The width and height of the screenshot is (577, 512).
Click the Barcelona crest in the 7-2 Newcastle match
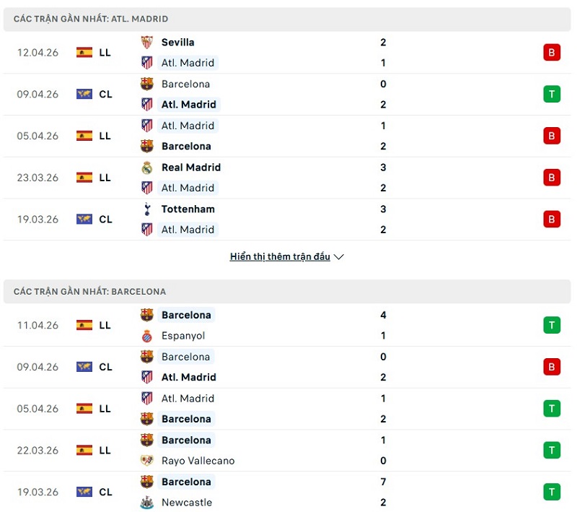(x=146, y=481)
